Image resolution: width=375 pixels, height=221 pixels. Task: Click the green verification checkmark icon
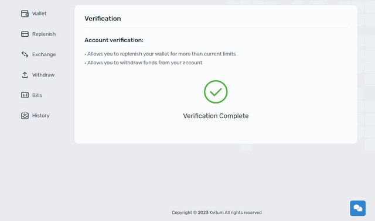click(x=216, y=92)
